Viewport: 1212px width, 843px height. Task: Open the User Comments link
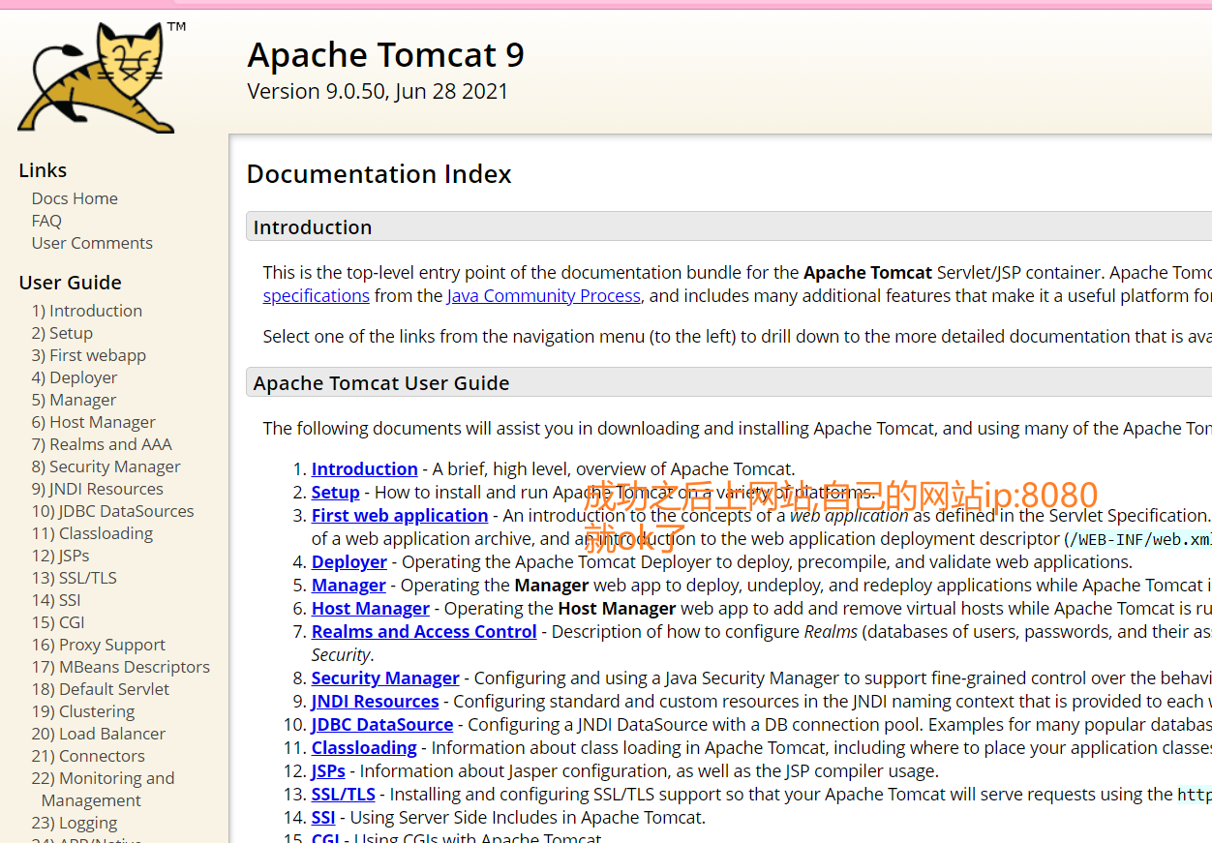click(x=92, y=243)
